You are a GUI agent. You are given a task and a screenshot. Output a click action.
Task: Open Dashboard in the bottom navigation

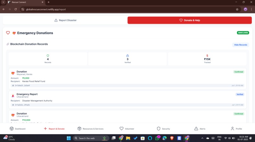tap(18, 129)
